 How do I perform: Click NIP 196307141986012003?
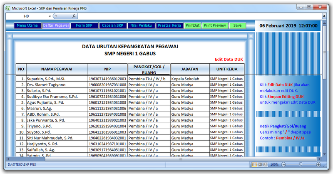pos(107,79)
